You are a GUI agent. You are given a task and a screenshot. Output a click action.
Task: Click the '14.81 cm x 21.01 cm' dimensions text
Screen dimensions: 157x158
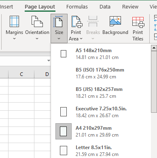click(97, 57)
